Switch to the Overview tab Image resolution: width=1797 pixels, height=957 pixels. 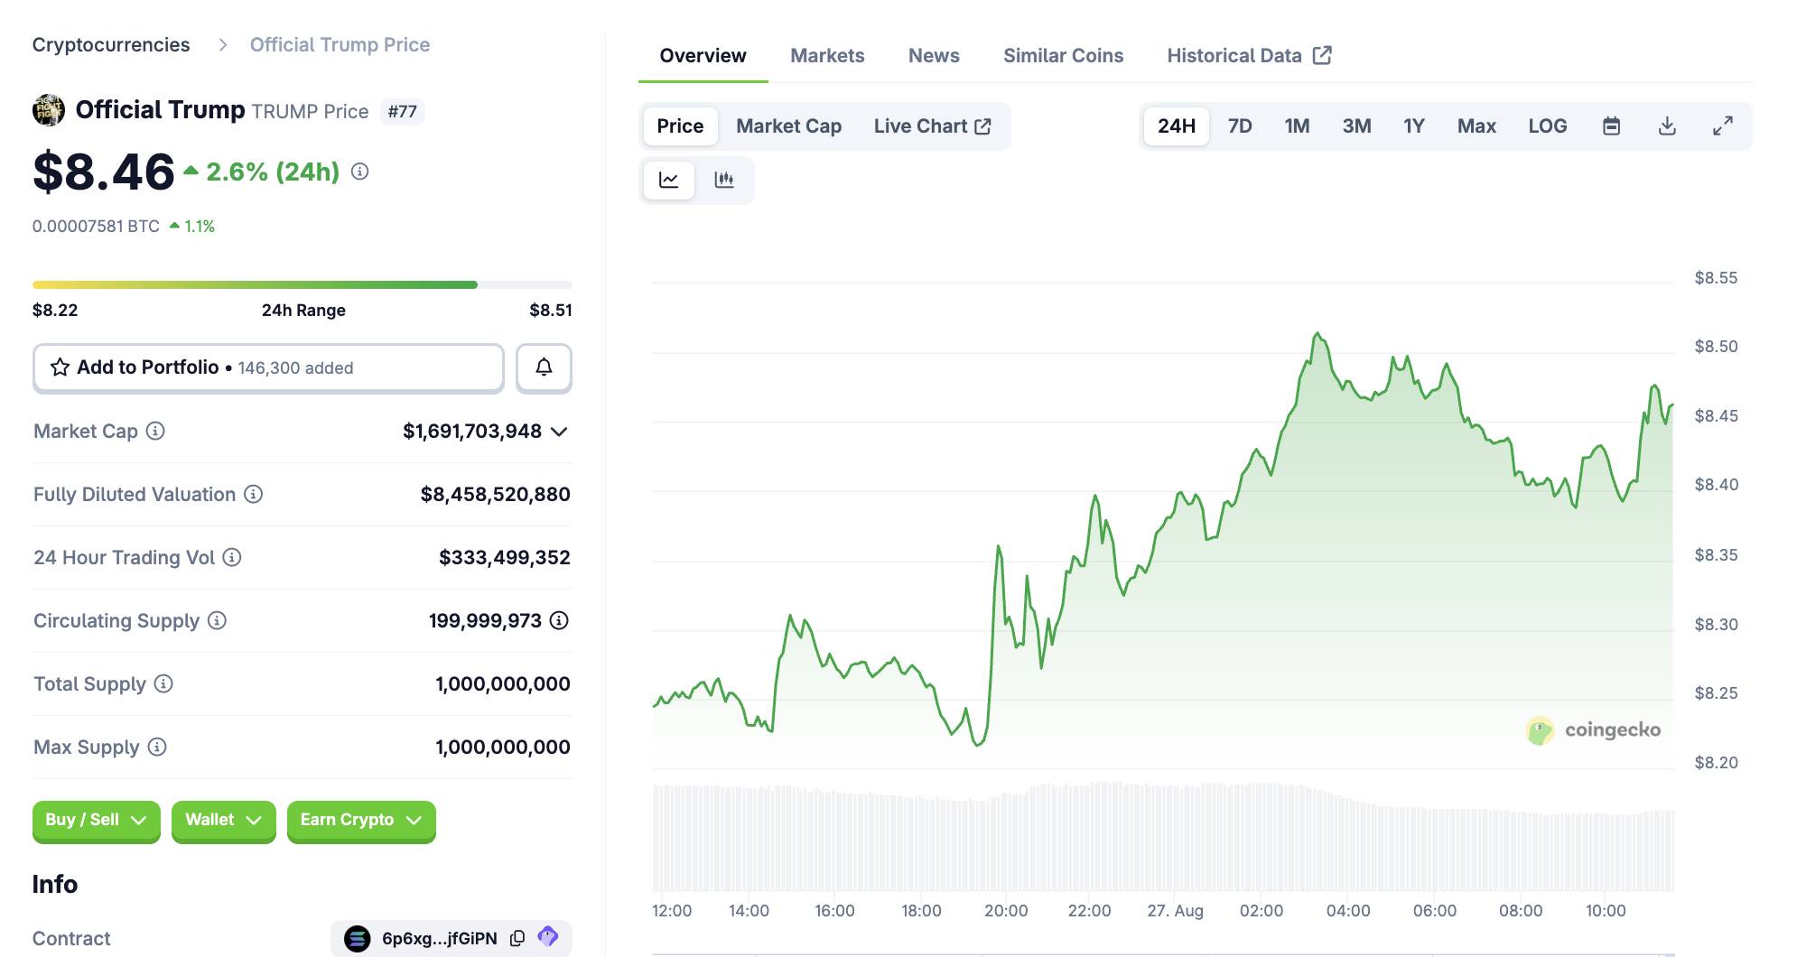pos(703,56)
